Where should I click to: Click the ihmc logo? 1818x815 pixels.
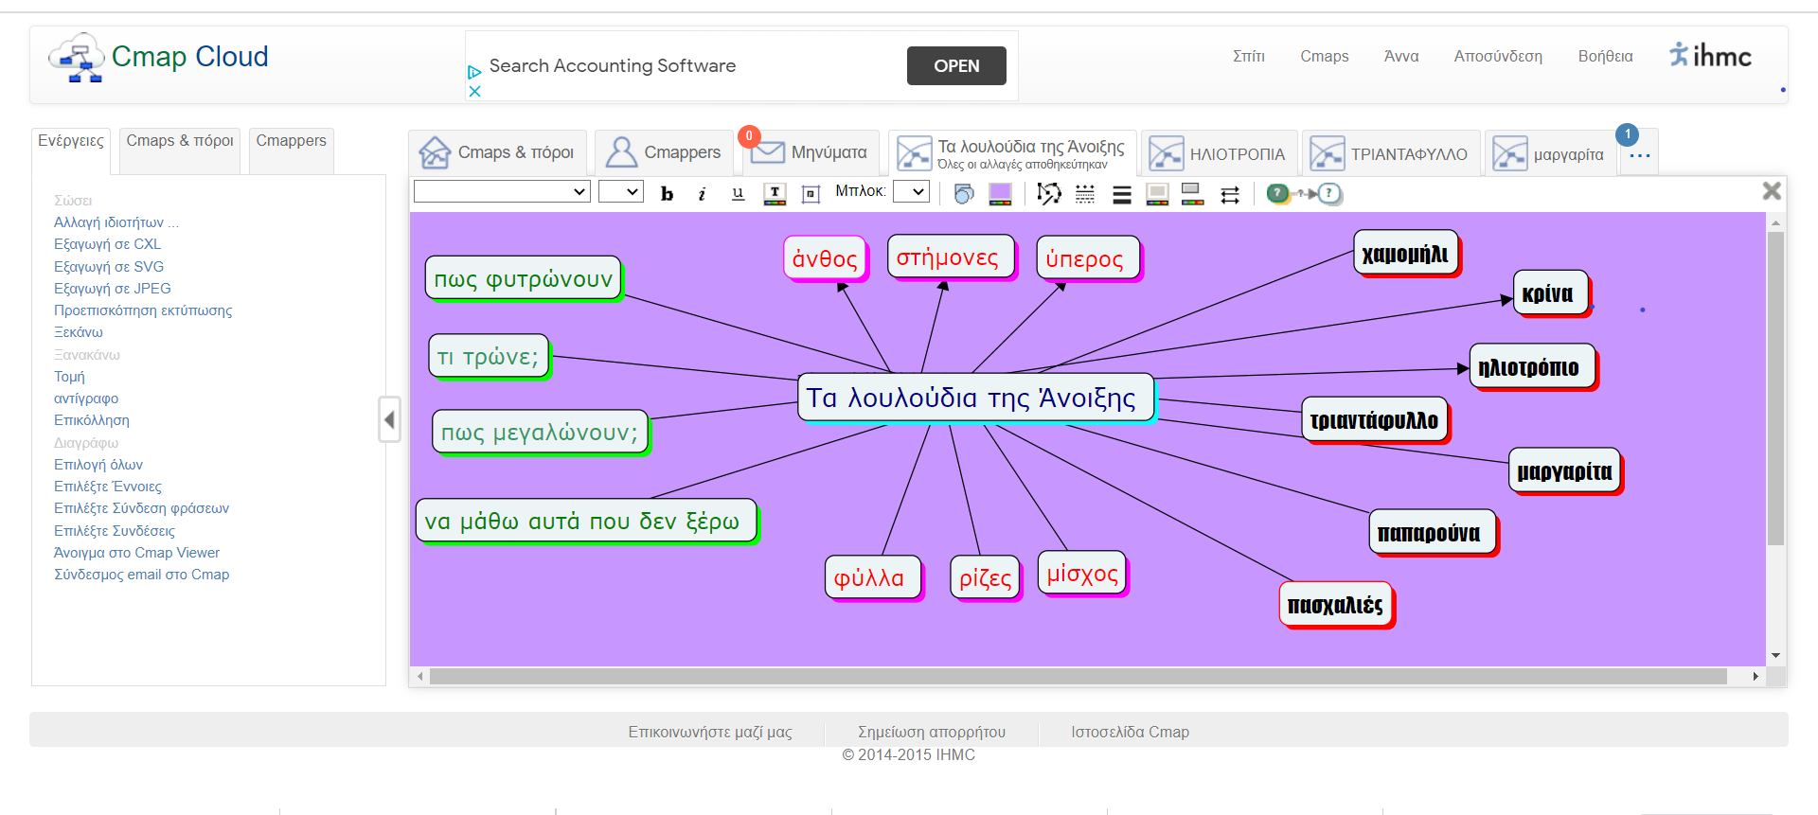click(1710, 55)
